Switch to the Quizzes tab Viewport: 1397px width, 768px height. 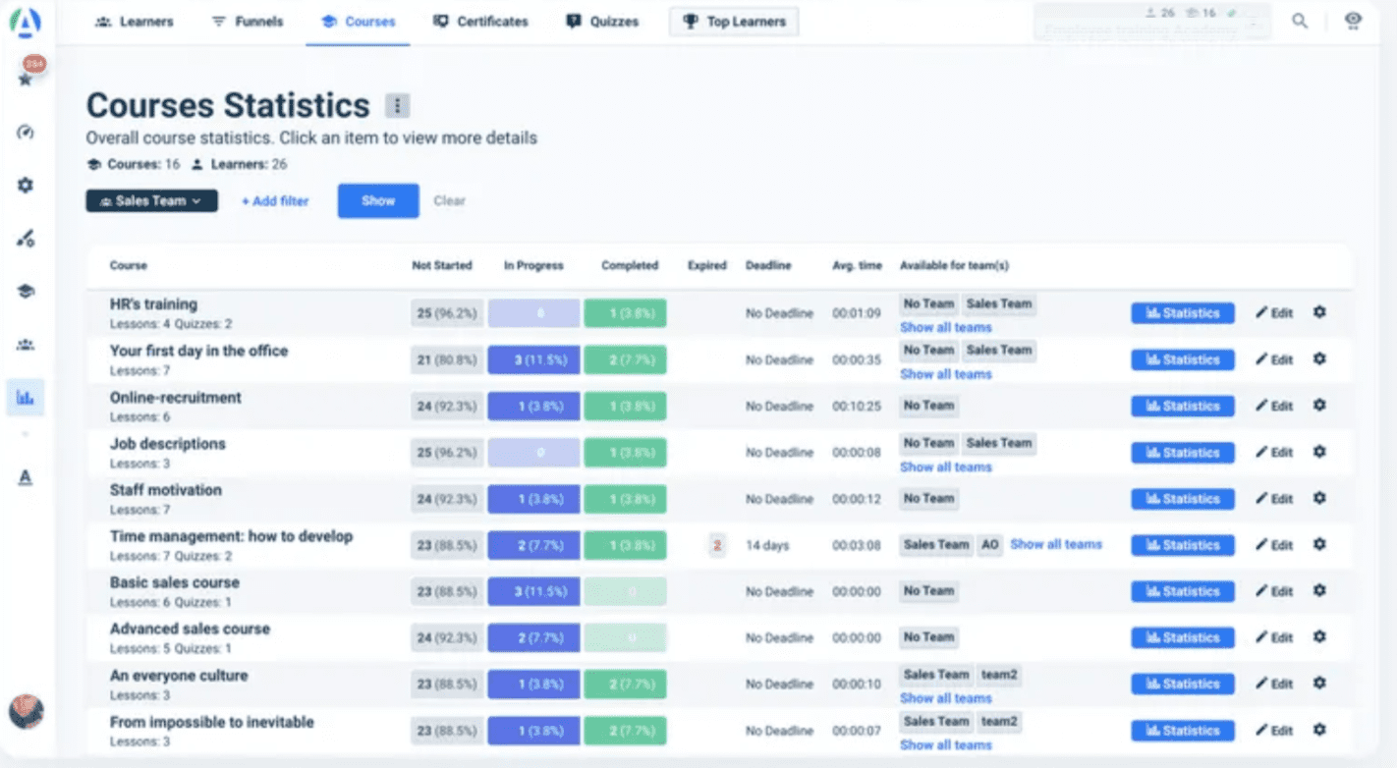point(602,22)
